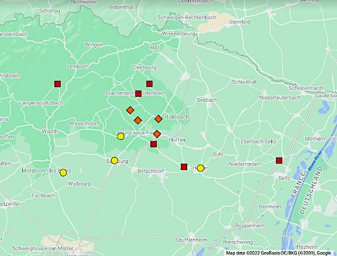The image size is (337, 256).
Task: Click the orange diamond beside Hunspach
Action: point(159,119)
